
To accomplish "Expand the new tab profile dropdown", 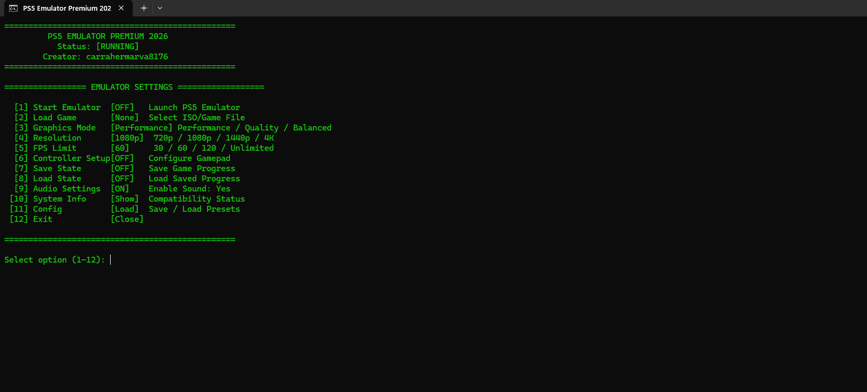I will click(x=160, y=8).
